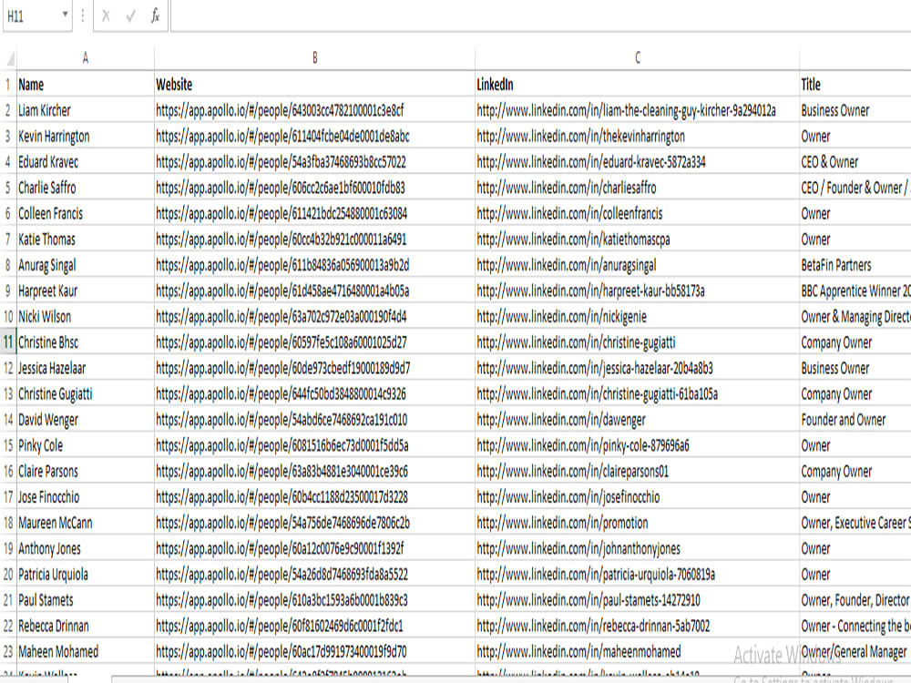Select row 2 header
The height and width of the screenshot is (683, 911).
coord(8,110)
